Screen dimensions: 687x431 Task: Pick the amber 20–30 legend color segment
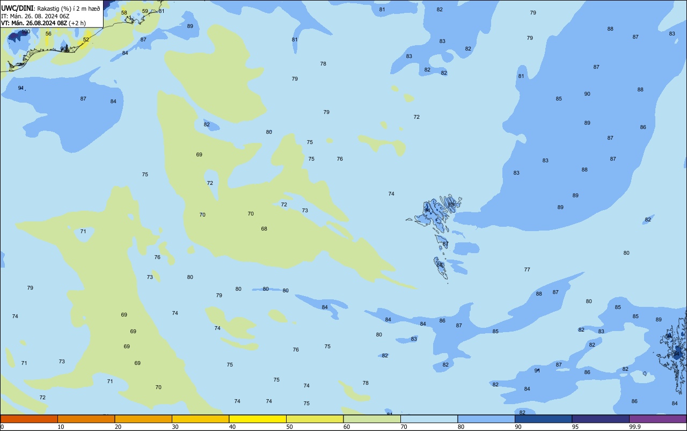143,419
